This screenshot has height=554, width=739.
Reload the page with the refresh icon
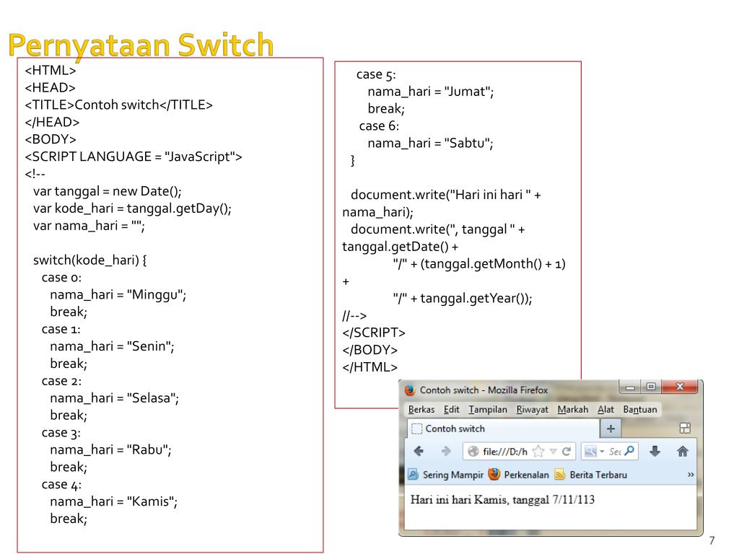(x=567, y=452)
